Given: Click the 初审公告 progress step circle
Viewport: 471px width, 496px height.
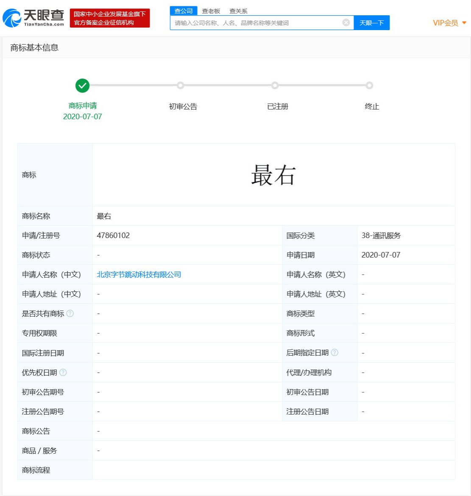Looking at the screenshot, I should (x=180, y=85).
